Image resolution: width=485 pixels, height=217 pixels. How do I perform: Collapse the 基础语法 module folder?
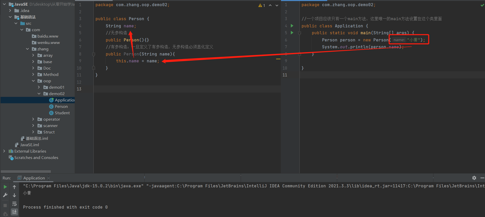pos(10,17)
